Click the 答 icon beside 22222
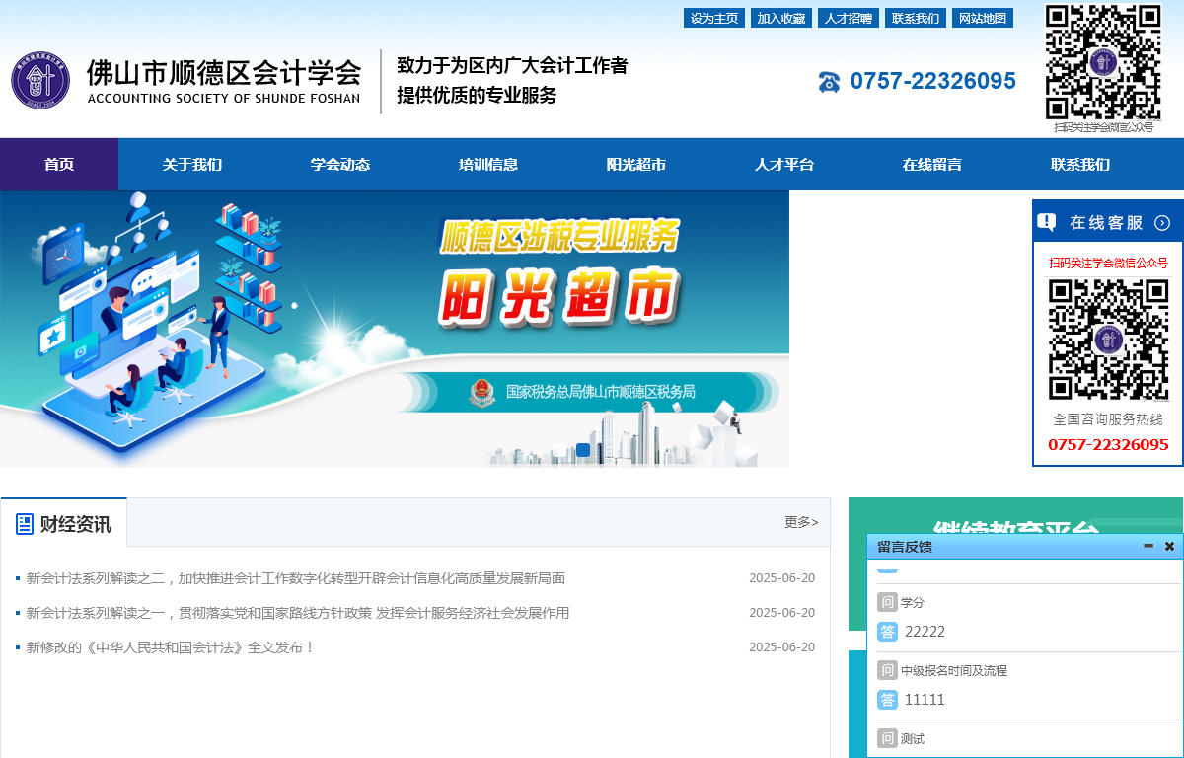 click(887, 632)
